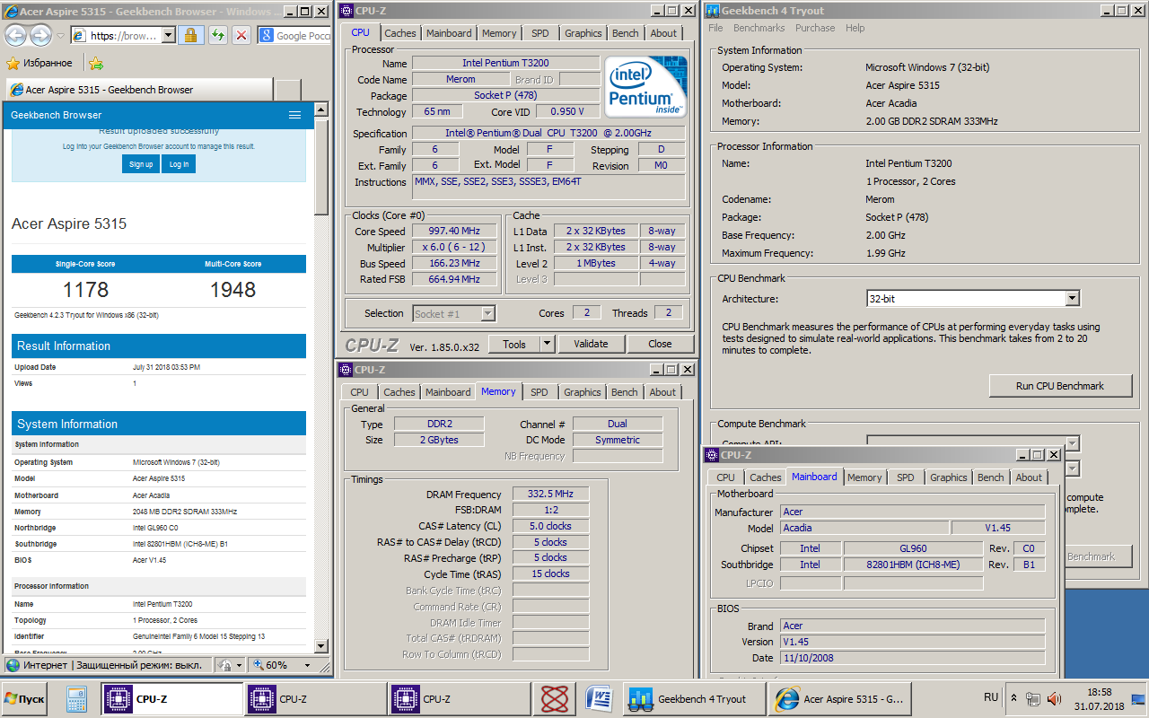
Task: Click the Geekbench 4 Tryout title bar icon
Action: [x=713, y=11]
